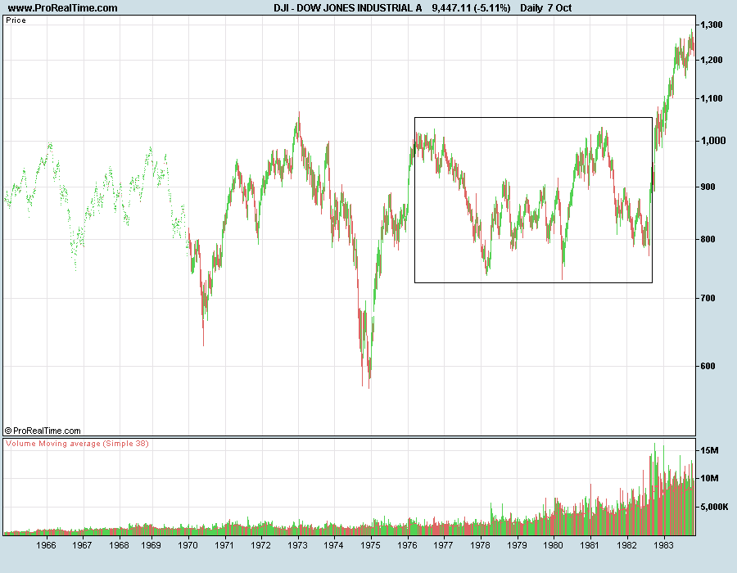Click the 1975 year label
This screenshot has height=573, width=737.
pyautogui.click(x=370, y=545)
